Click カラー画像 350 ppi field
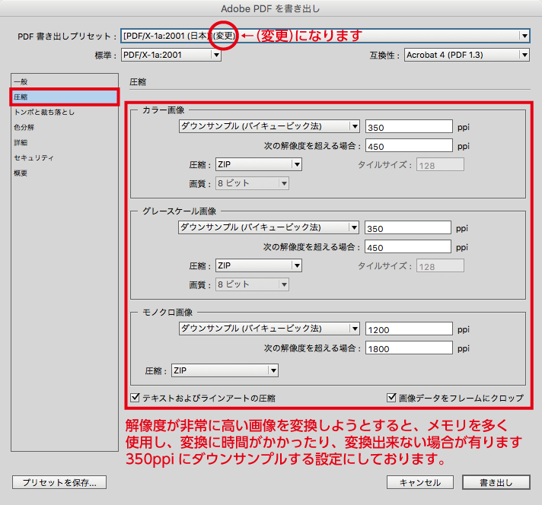Image resolution: width=542 pixels, height=505 pixels. [x=409, y=126]
